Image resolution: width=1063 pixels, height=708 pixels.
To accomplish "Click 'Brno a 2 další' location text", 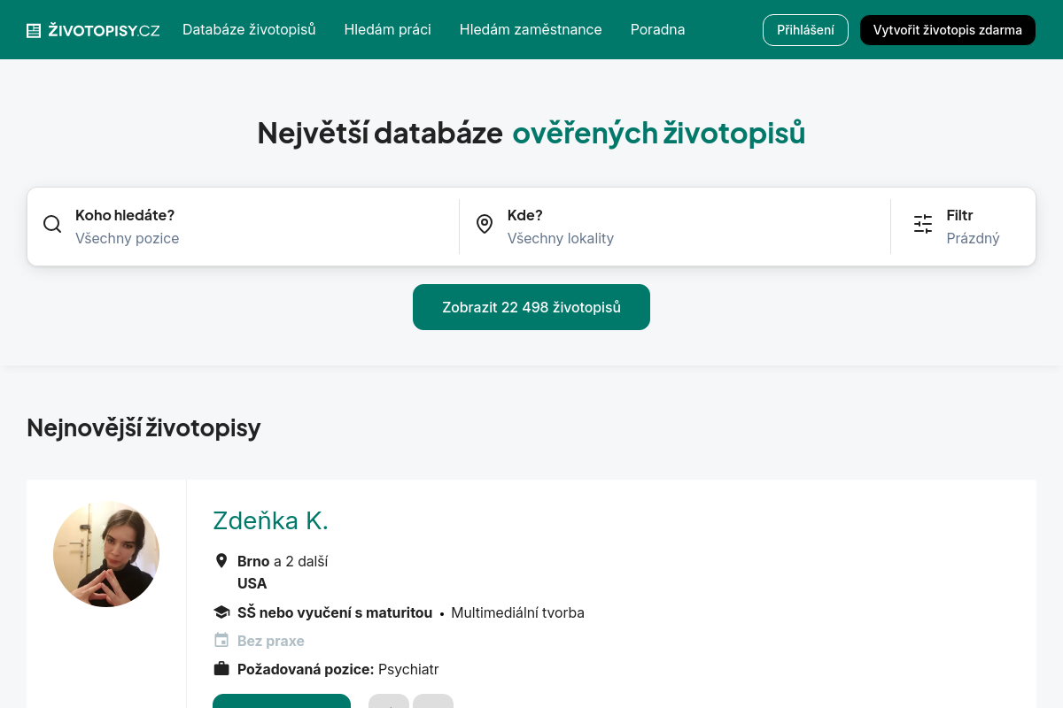I will (x=283, y=561).
